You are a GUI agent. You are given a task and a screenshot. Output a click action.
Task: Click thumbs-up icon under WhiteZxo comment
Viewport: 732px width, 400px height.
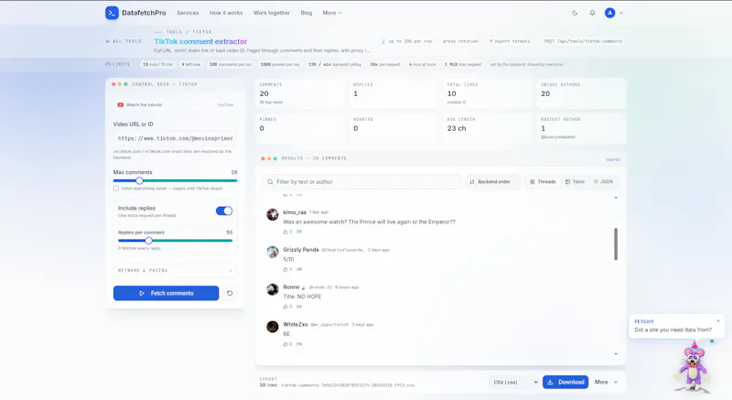pos(285,344)
